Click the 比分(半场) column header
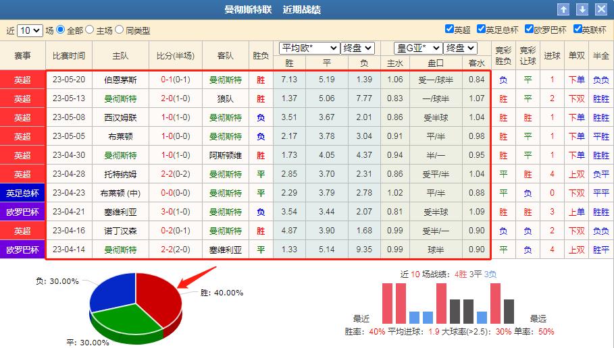 [x=176, y=56]
